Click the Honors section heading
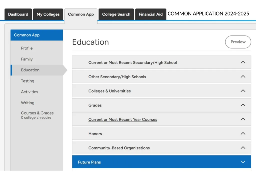Screen dimensions: 256x192 (95, 134)
